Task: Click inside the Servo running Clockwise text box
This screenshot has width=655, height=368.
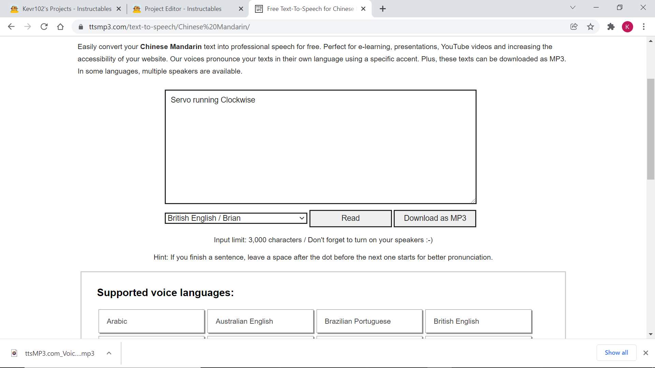Action: click(320, 147)
